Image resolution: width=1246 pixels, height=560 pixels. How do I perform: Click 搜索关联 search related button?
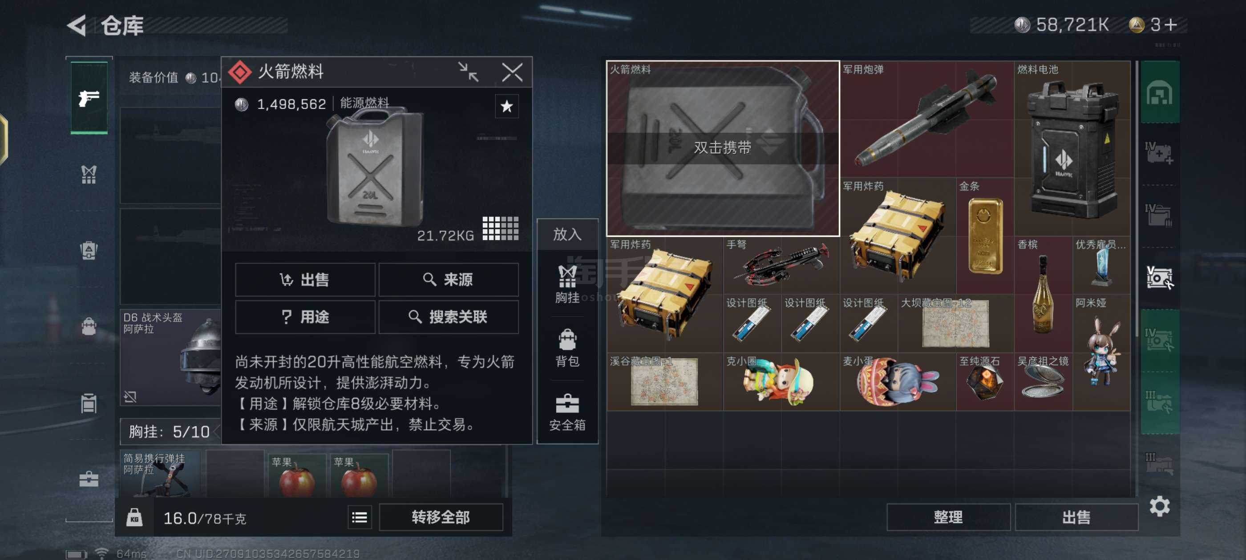[449, 317]
